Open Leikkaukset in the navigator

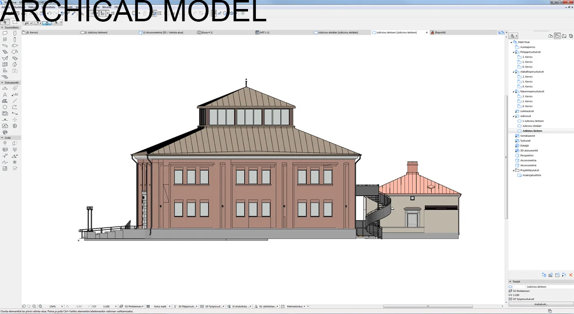click(527, 111)
